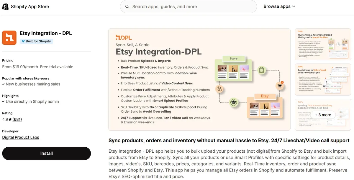The height and width of the screenshot is (180, 354).
Task: Go to Shopify App Store home via header text
Action: click(30, 6)
